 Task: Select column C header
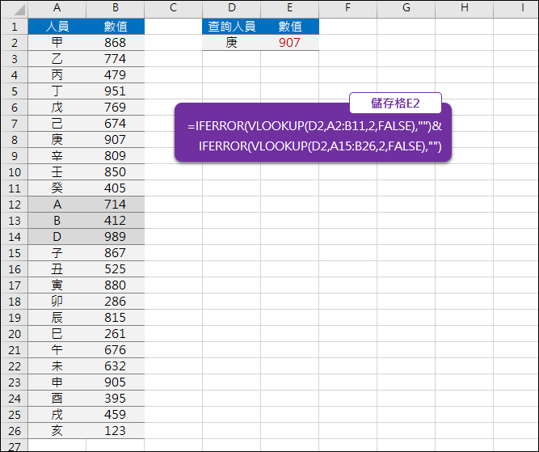[173, 9]
